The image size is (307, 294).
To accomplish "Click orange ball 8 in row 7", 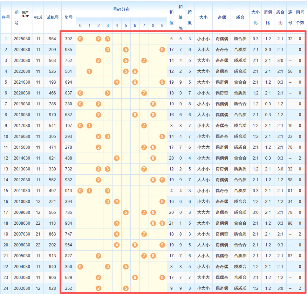I will click(153, 104).
